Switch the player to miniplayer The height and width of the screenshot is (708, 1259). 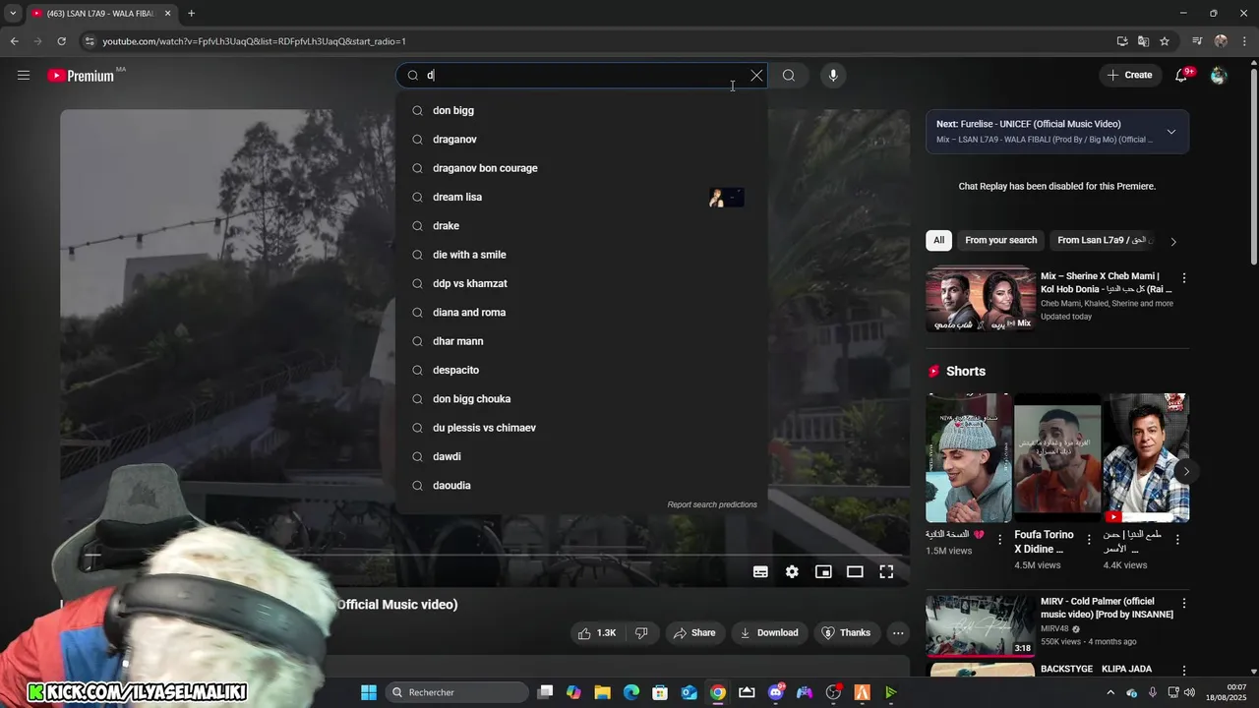click(x=823, y=571)
